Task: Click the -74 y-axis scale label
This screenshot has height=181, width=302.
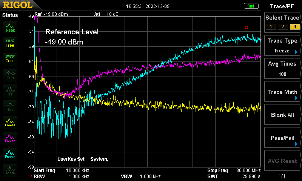Action: (31, 92)
